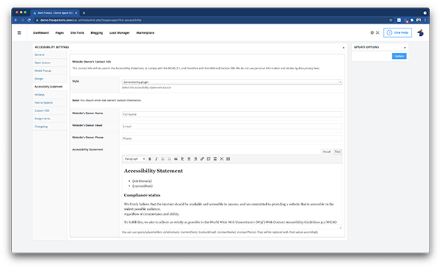
Task: Toggle the editor toolbar kitchen sink
Action: pos(228,159)
